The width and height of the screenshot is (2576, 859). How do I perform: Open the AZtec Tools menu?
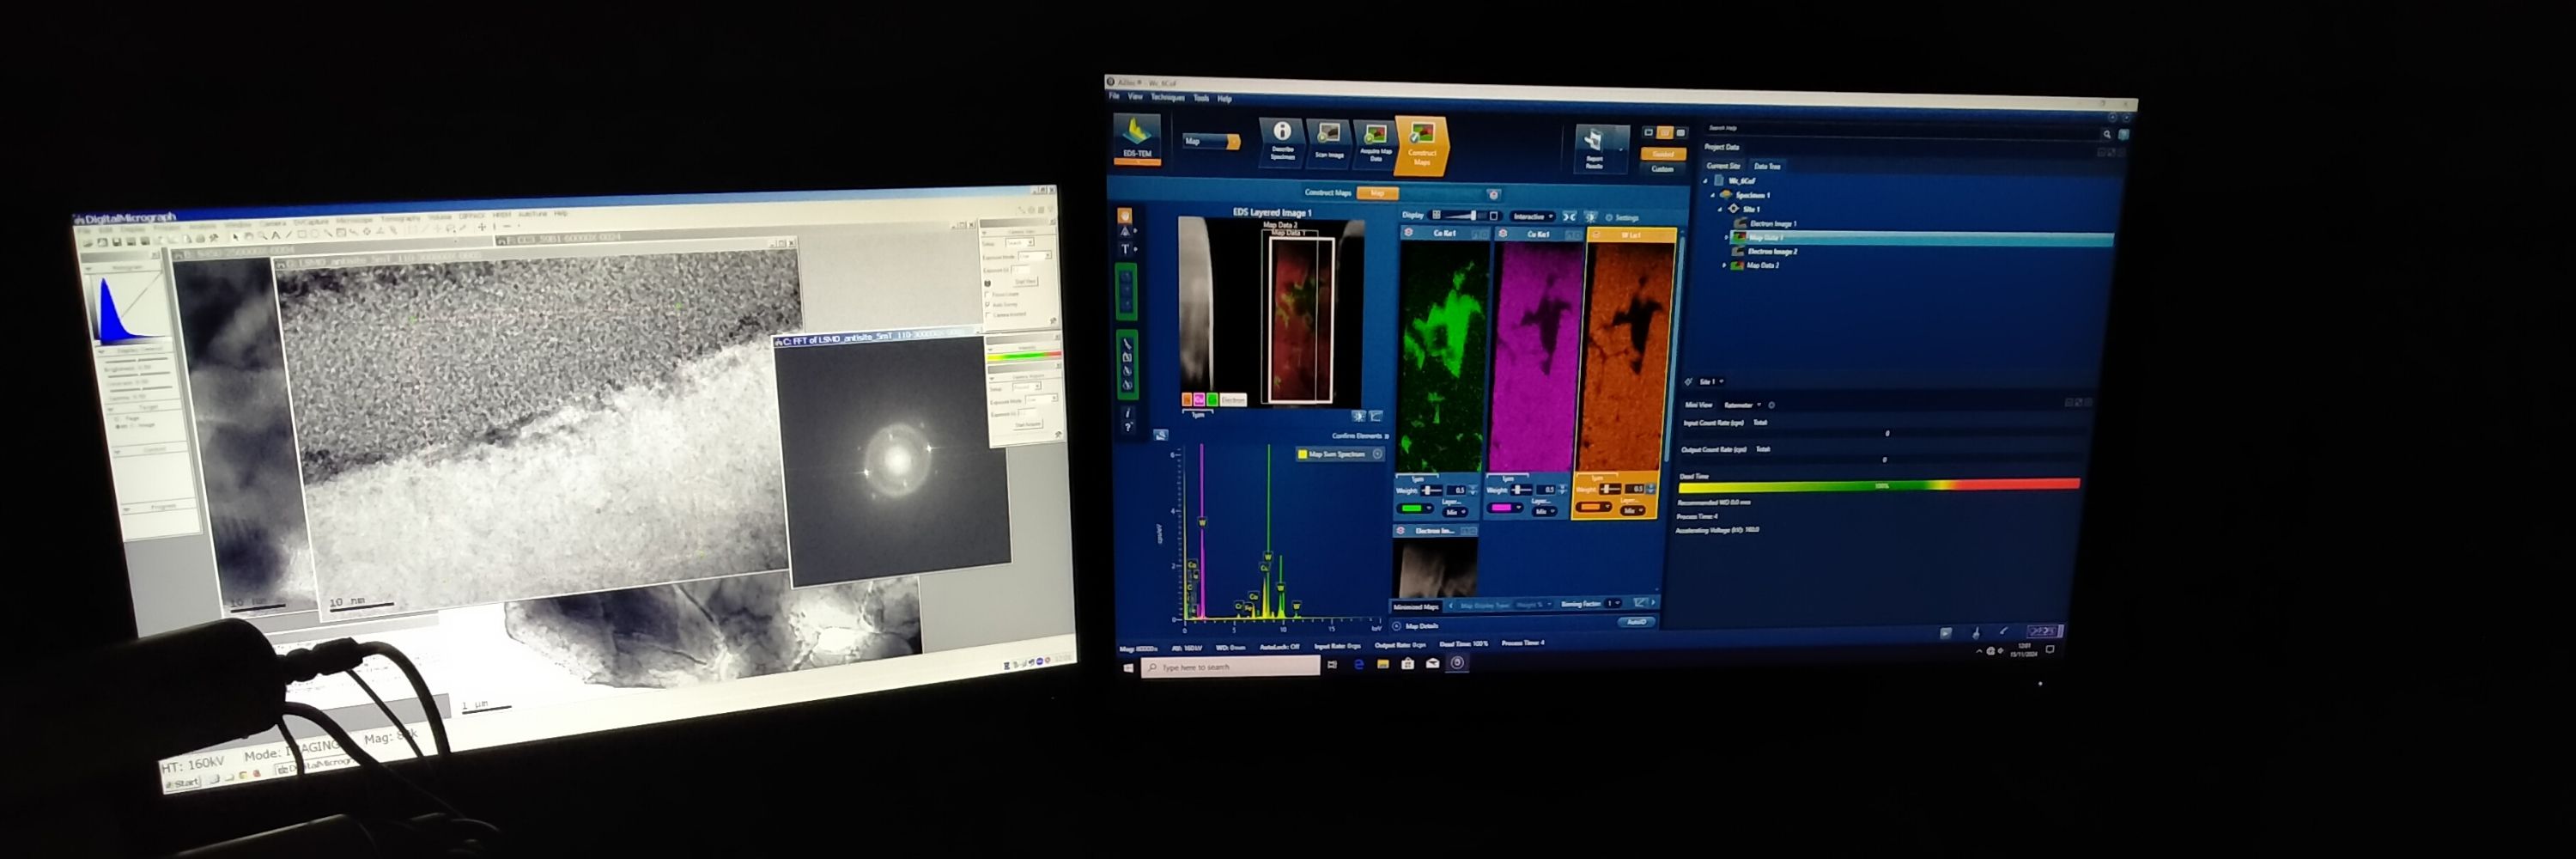pos(1201,98)
